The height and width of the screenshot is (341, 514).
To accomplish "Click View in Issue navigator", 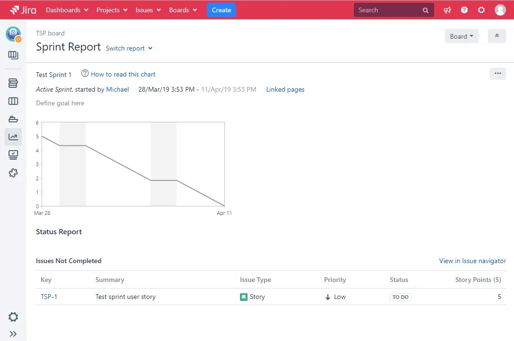I will click(x=472, y=261).
